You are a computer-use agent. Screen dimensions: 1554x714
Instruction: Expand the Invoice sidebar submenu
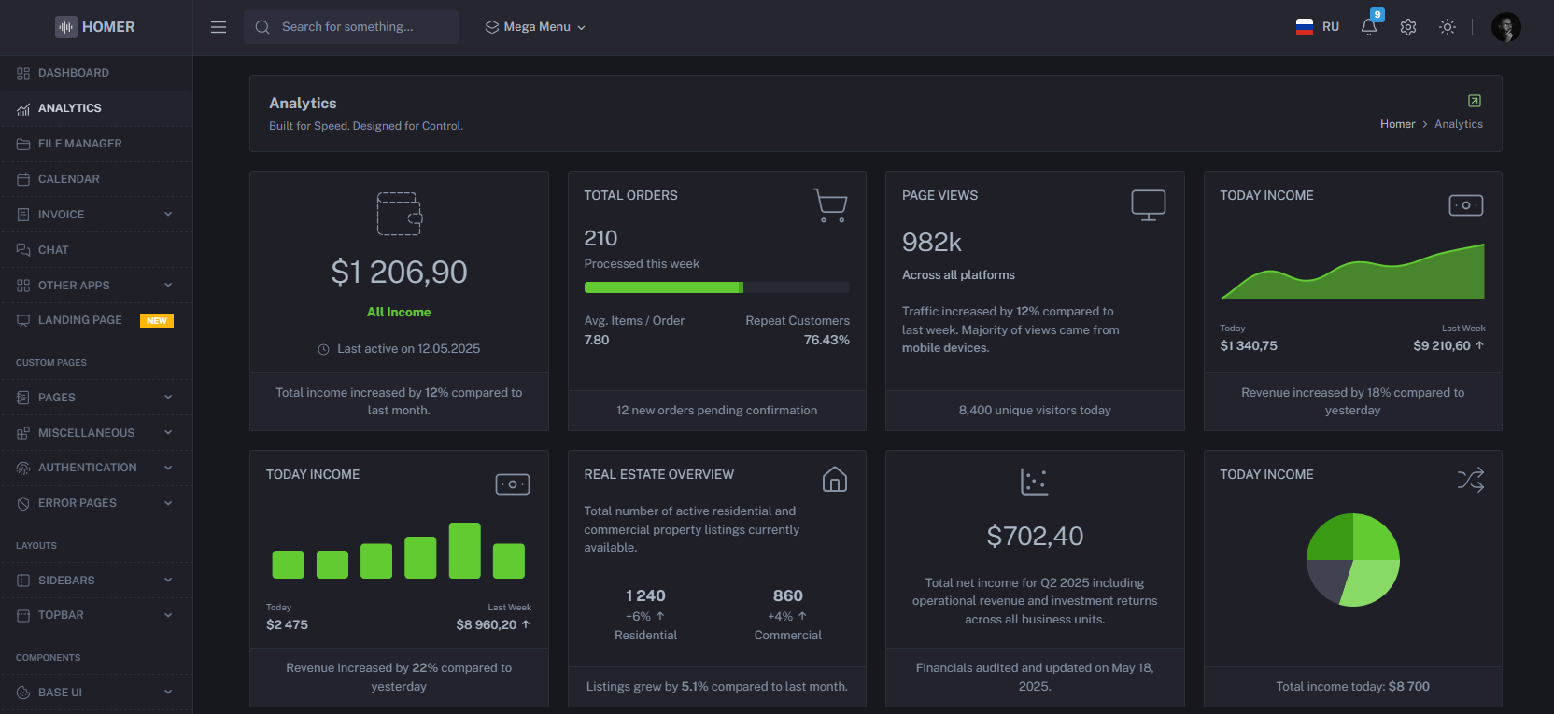[x=95, y=215]
